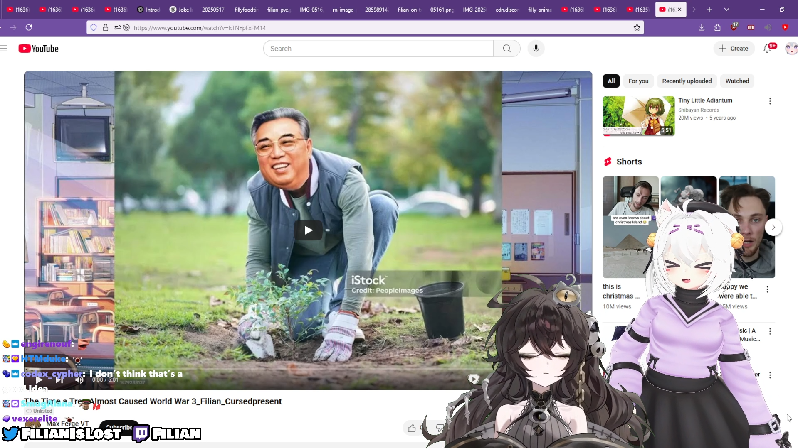
Task: Switch to the cdn.discor browser tab
Action: [x=507, y=10]
